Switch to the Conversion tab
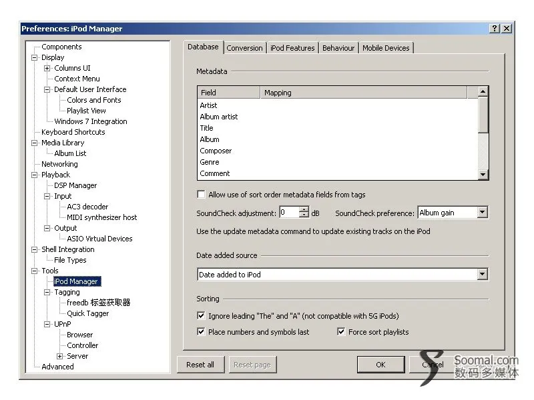534x400 pixels. (244, 48)
